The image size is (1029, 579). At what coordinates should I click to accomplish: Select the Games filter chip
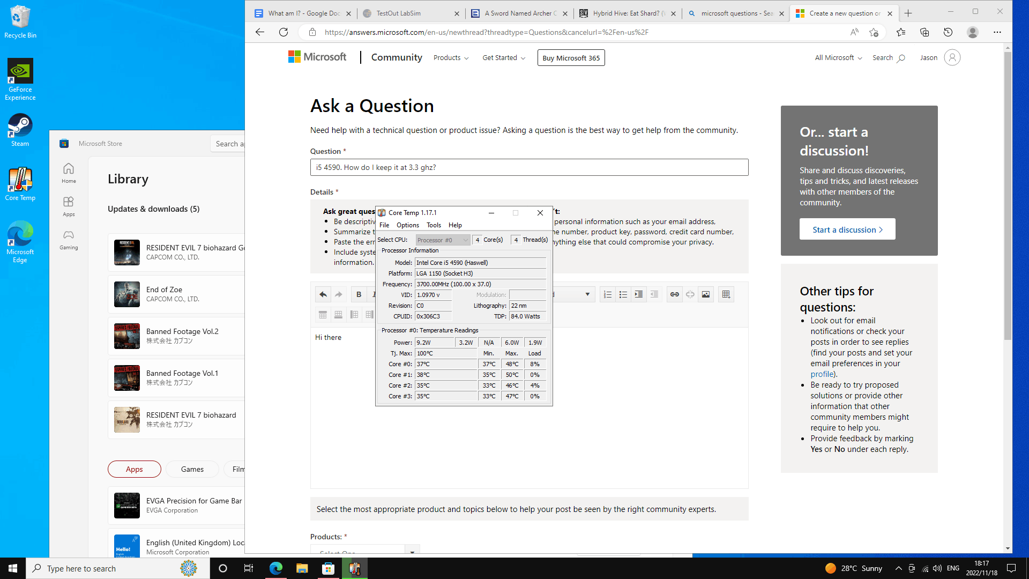pyautogui.click(x=192, y=469)
